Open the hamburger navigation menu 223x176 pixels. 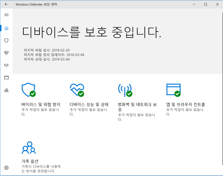6,15
